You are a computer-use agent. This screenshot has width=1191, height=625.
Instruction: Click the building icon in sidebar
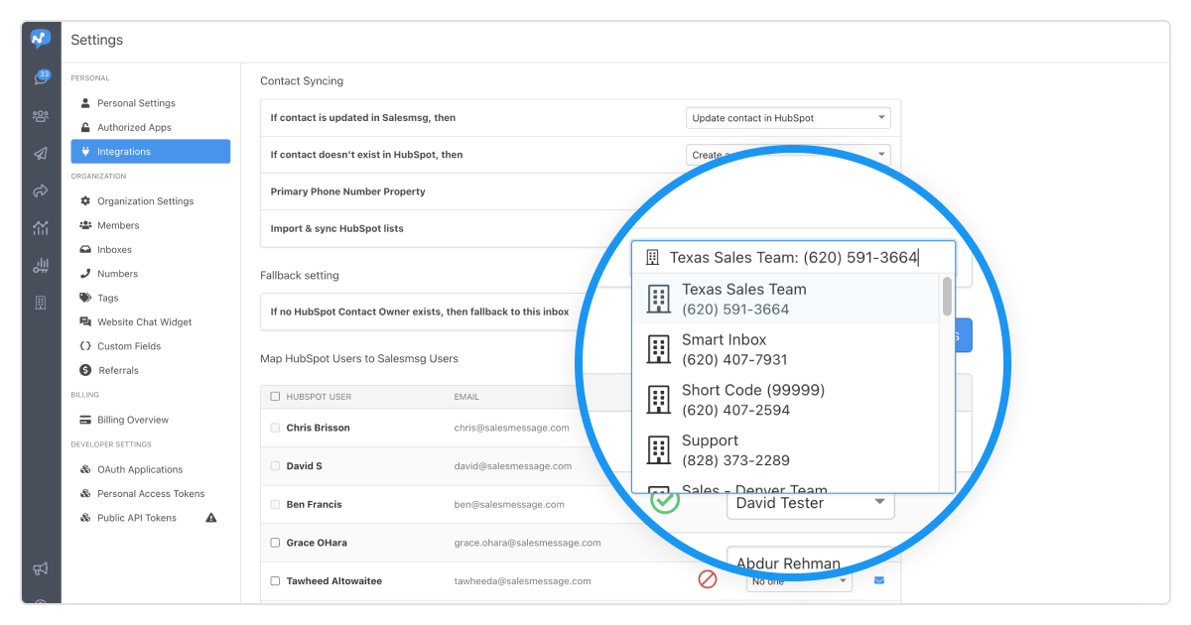point(41,303)
